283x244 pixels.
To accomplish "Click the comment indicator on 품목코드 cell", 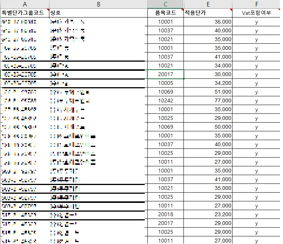I will (x=182, y=10).
